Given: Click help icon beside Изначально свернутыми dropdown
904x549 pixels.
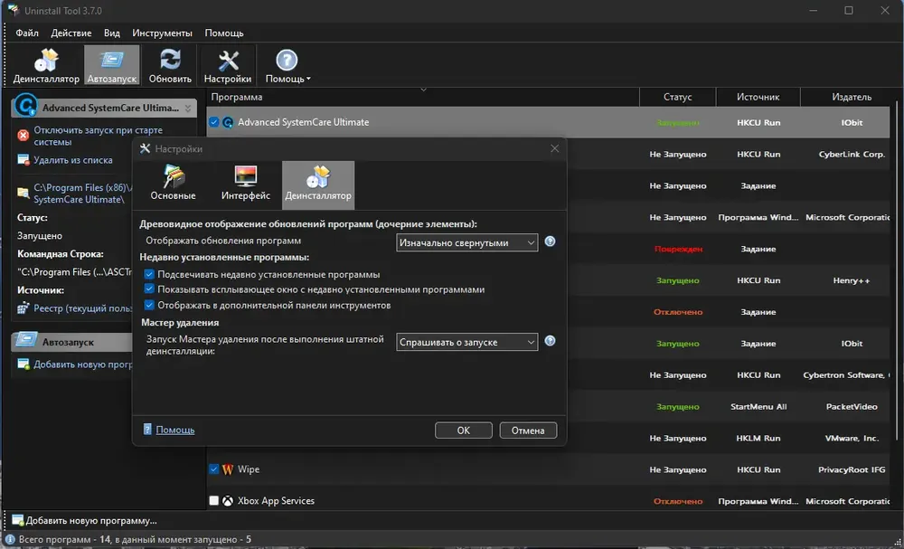Looking at the screenshot, I should (x=550, y=241).
